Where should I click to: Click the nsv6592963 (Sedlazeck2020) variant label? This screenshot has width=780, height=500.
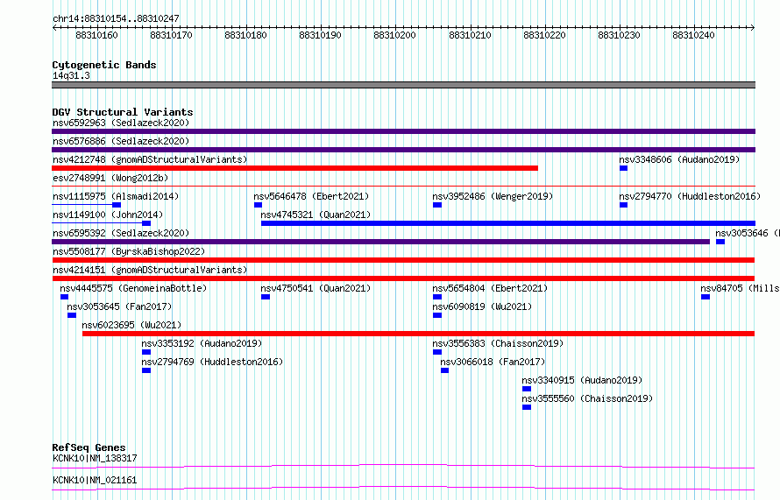tap(121, 123)
